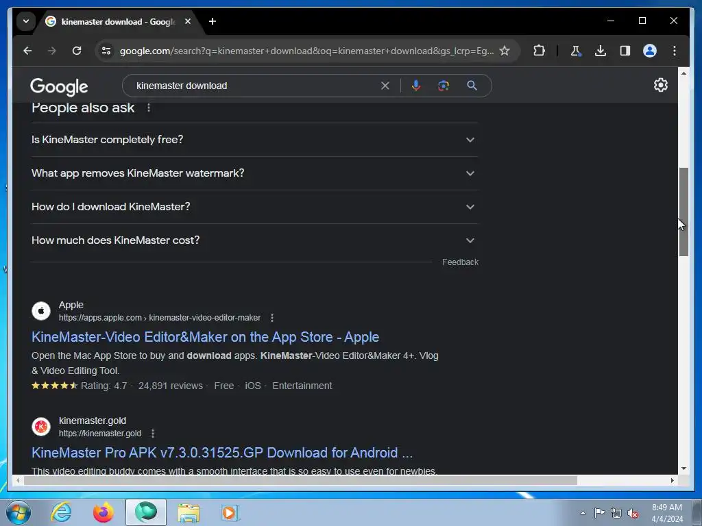Go to the Google logo homepage
This screenshot has height=526, width=702.
(x=59, y=86)
